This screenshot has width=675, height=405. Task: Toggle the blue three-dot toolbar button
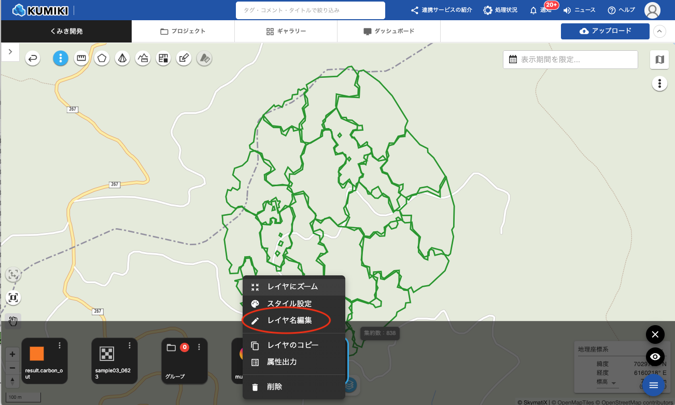(x=61, y=59)
